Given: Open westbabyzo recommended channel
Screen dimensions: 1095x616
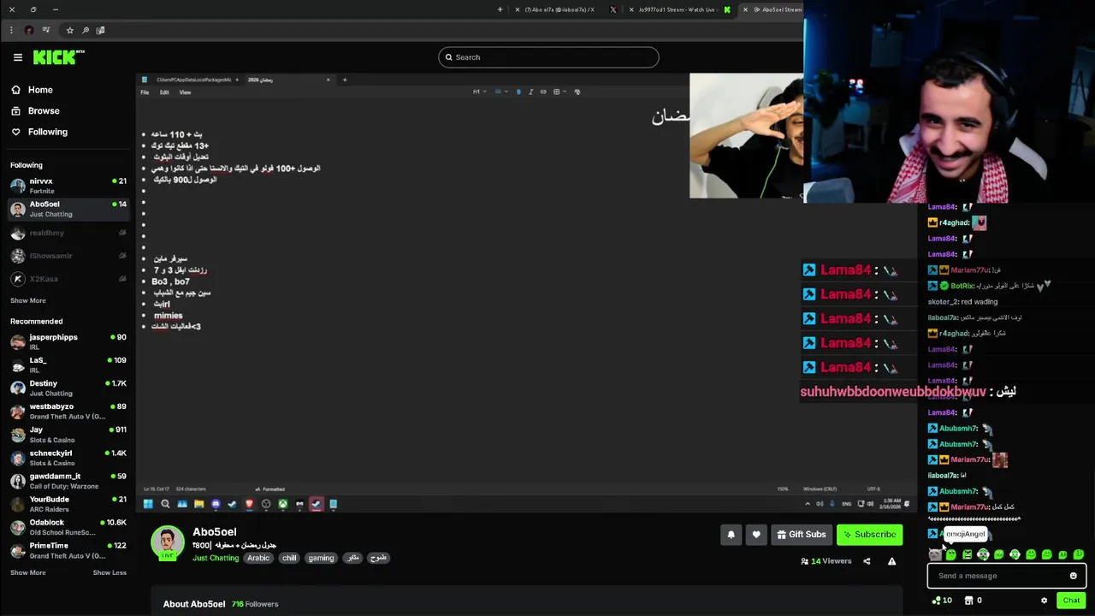Looking at the screenshot, I should pos(68,411).
